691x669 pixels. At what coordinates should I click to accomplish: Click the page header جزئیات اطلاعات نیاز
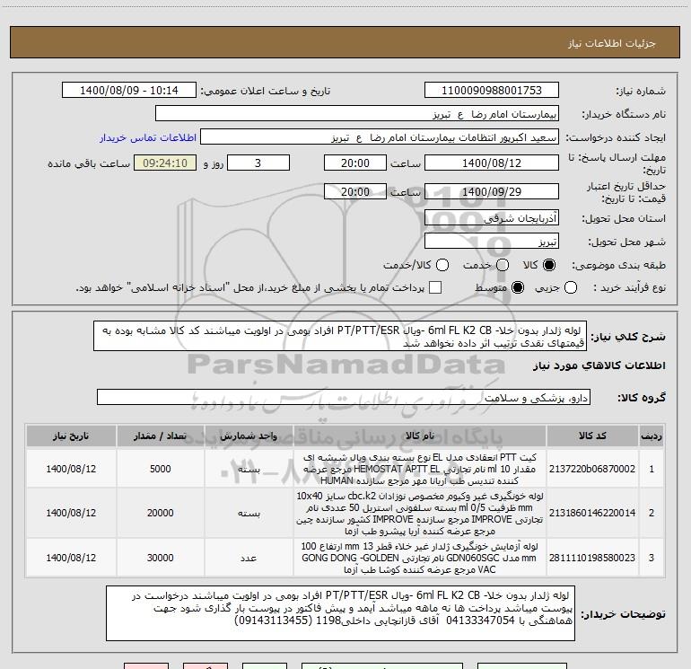612,43
